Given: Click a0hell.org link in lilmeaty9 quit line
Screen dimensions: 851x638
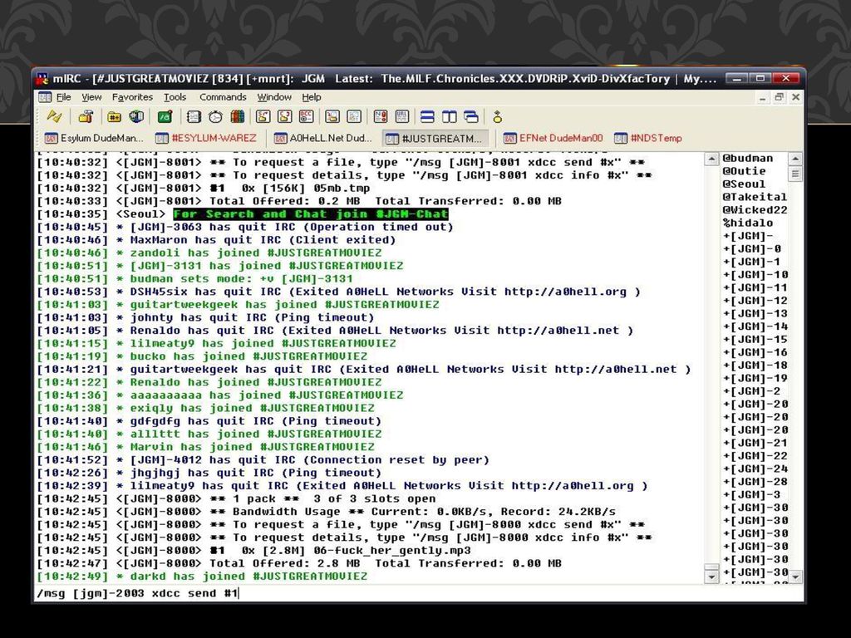Looking at the screenshot, I should click(x=572, y=485).
